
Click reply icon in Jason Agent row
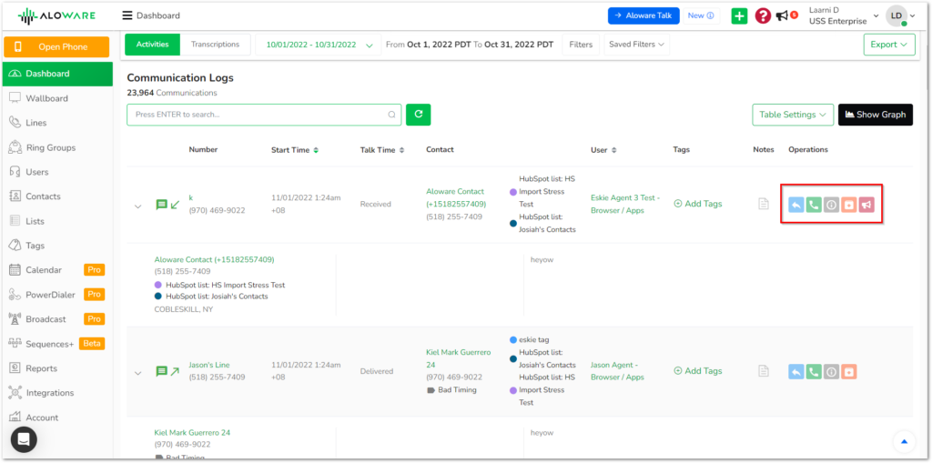pyautogui.click(x=796, y=371)
